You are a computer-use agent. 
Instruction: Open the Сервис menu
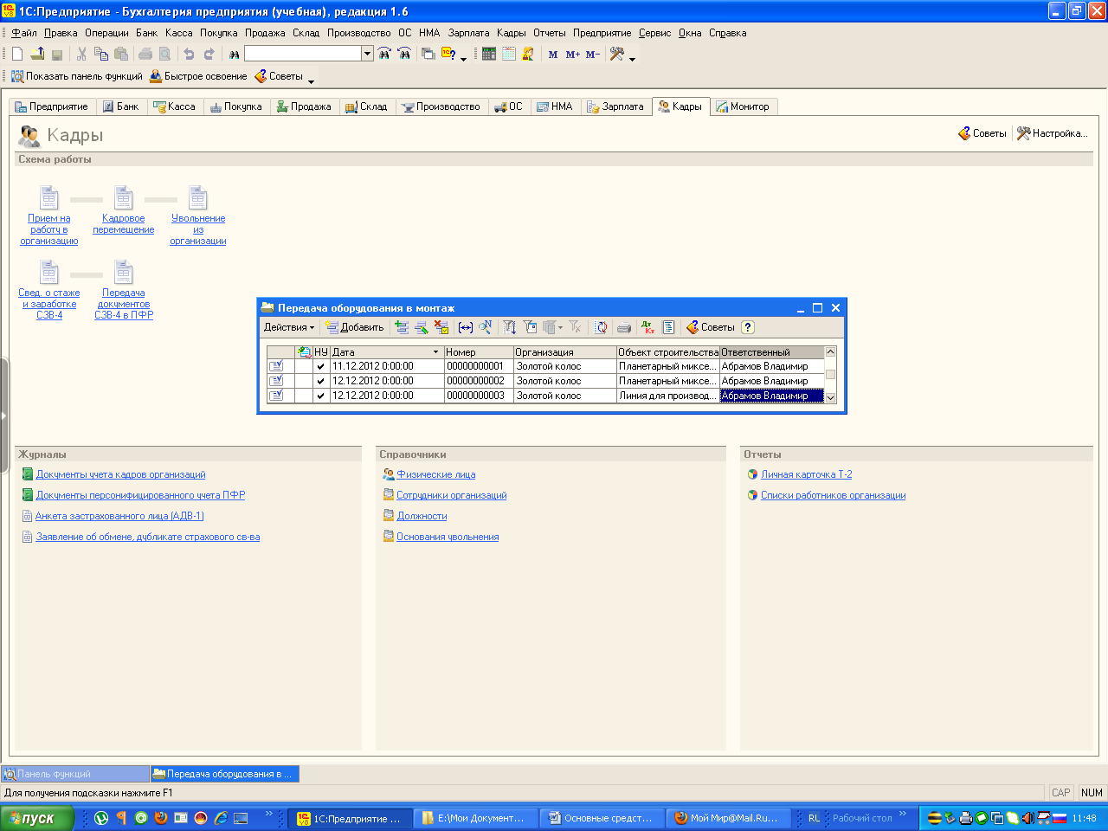pos(655,33)
